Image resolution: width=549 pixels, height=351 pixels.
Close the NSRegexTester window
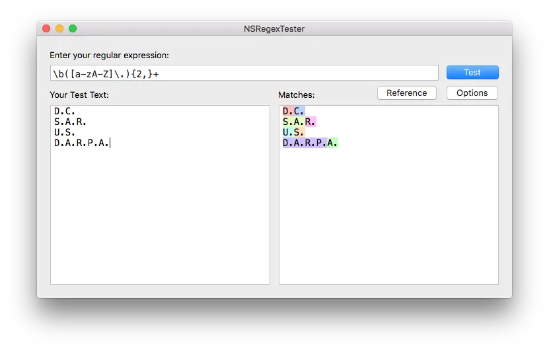point(46,28)
